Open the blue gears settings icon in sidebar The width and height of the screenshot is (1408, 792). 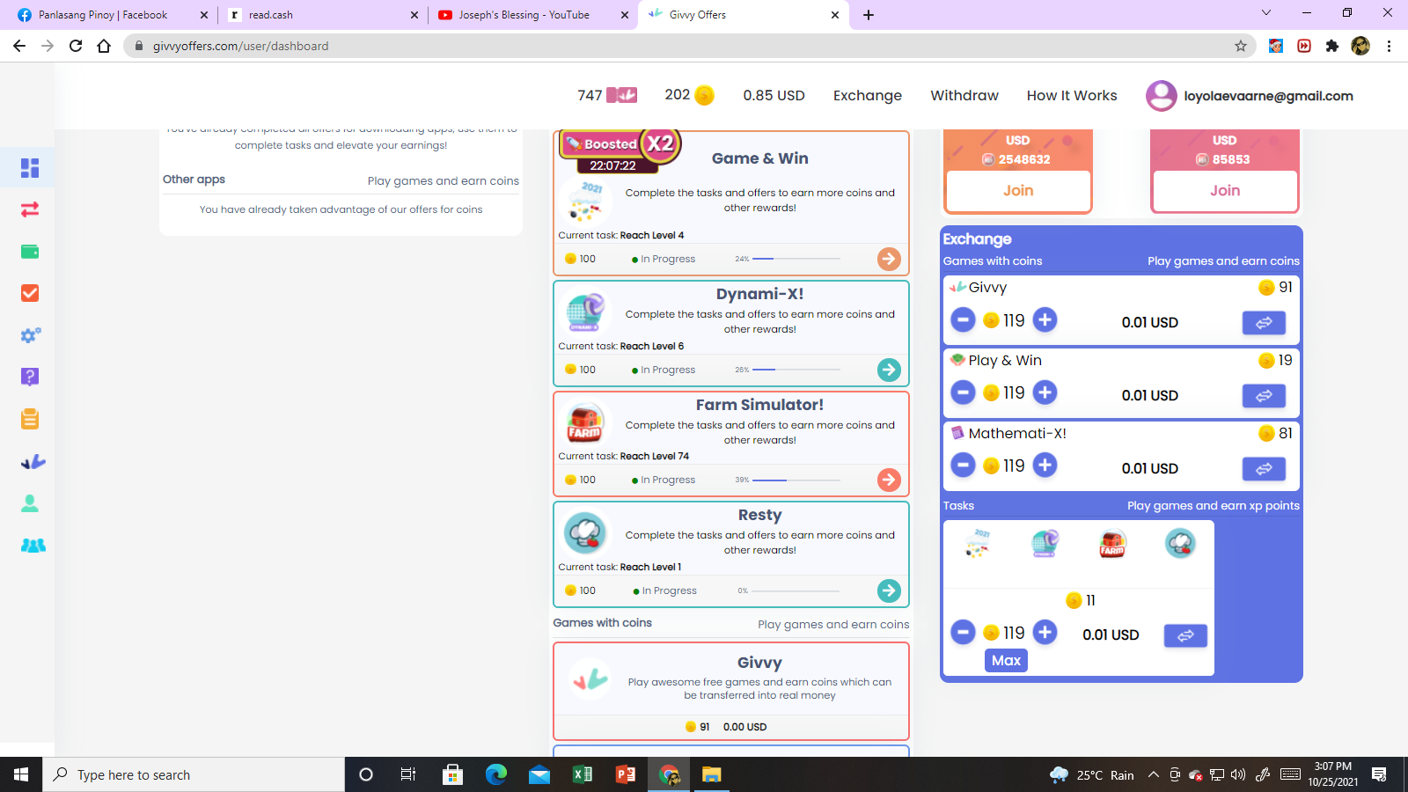tap(30, 335)
